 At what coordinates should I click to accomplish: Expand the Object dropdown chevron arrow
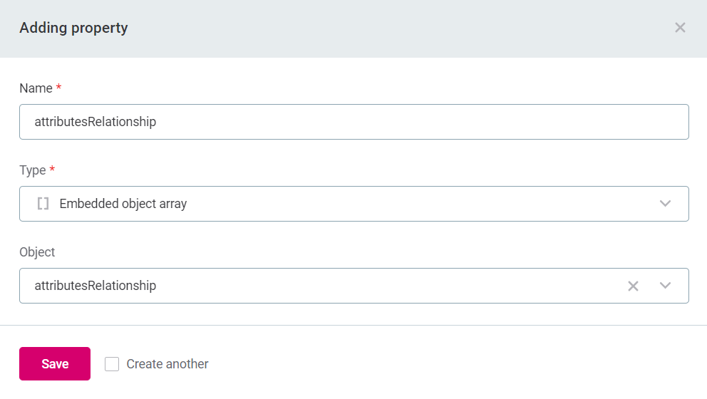point(665,286)
